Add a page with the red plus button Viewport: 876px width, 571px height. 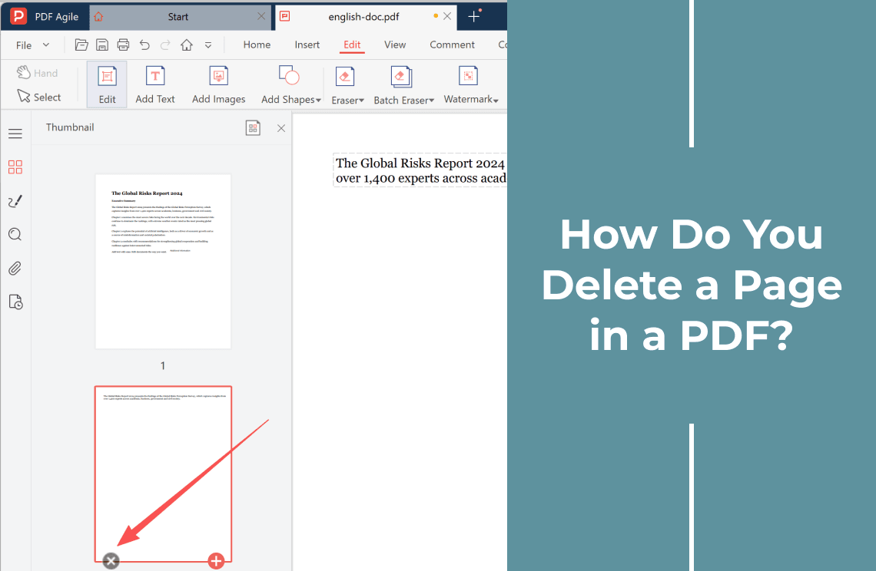[x=216, y=561]
